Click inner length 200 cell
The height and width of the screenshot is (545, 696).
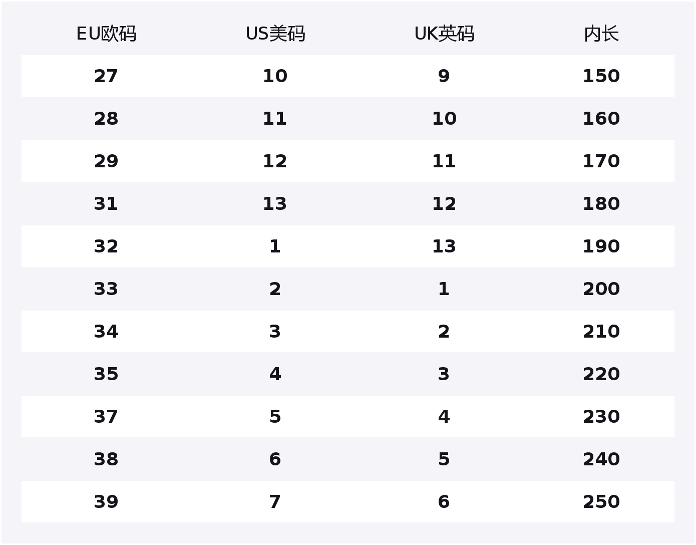point(601,289)
